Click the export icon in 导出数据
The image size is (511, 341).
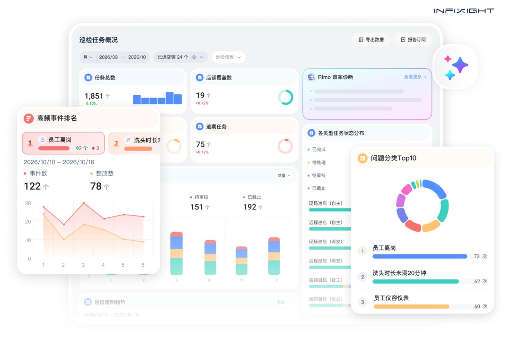[x=361, y=39]
